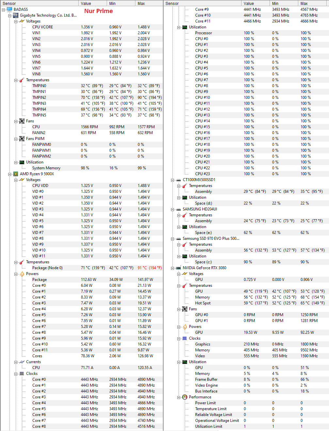Click the thermometer icon beside TMPIN0's Temperatures group

point(22,80)
